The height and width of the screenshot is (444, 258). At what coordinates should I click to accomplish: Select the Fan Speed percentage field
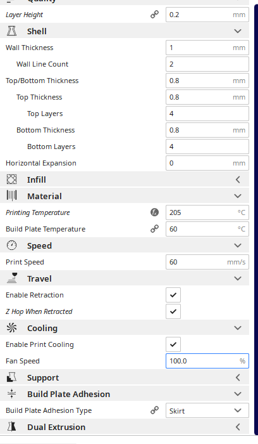pos(207,361)
